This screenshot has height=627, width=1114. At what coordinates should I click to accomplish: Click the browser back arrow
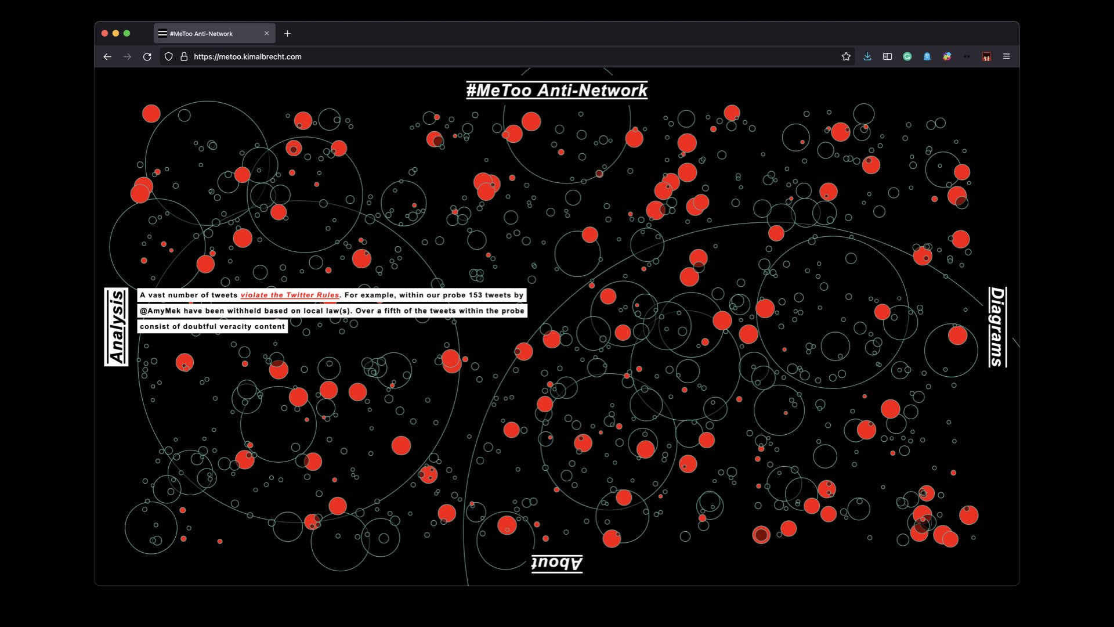coord(107,57)
